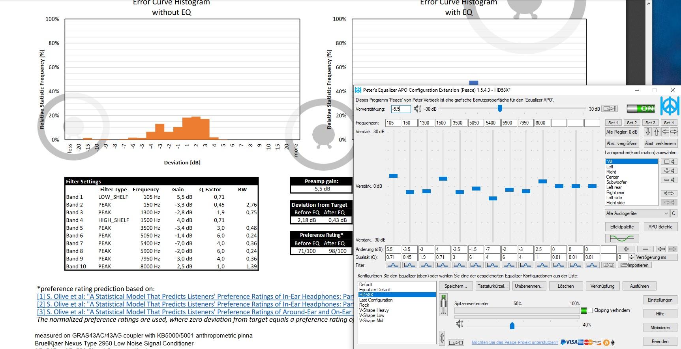
Task: Click the pre-amplification slider handle
Action: coord(500,108)
